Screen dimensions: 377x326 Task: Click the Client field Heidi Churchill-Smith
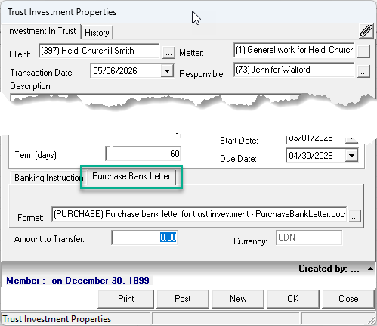[99, 51]
